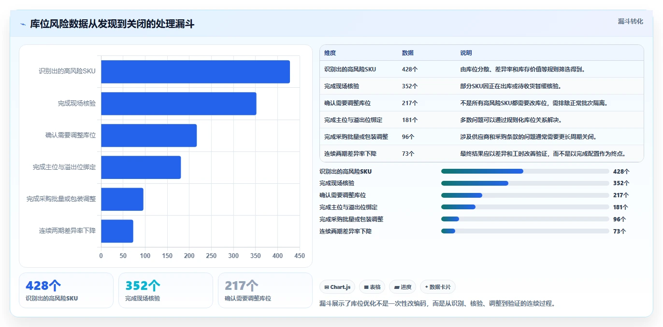Click the 完成现场核验 chart bar
Image resolution: width=663 pixels, height=327 pixels.
click(x=179, y=104)
